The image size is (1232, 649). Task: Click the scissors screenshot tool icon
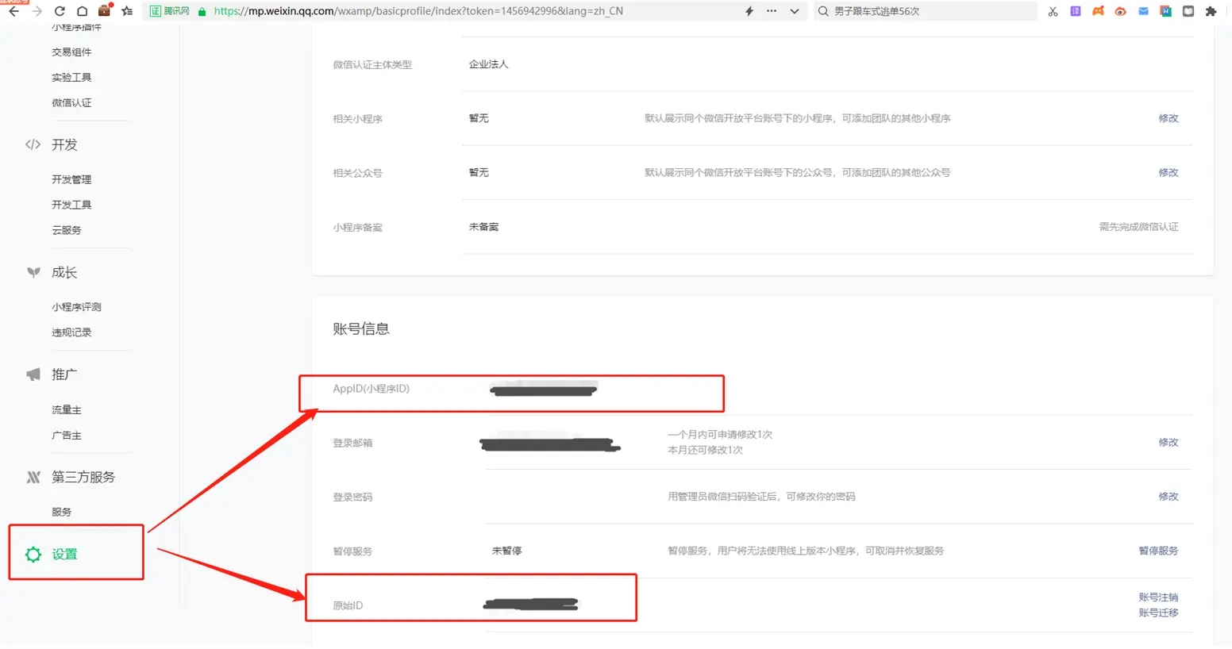pos(1053,11)
